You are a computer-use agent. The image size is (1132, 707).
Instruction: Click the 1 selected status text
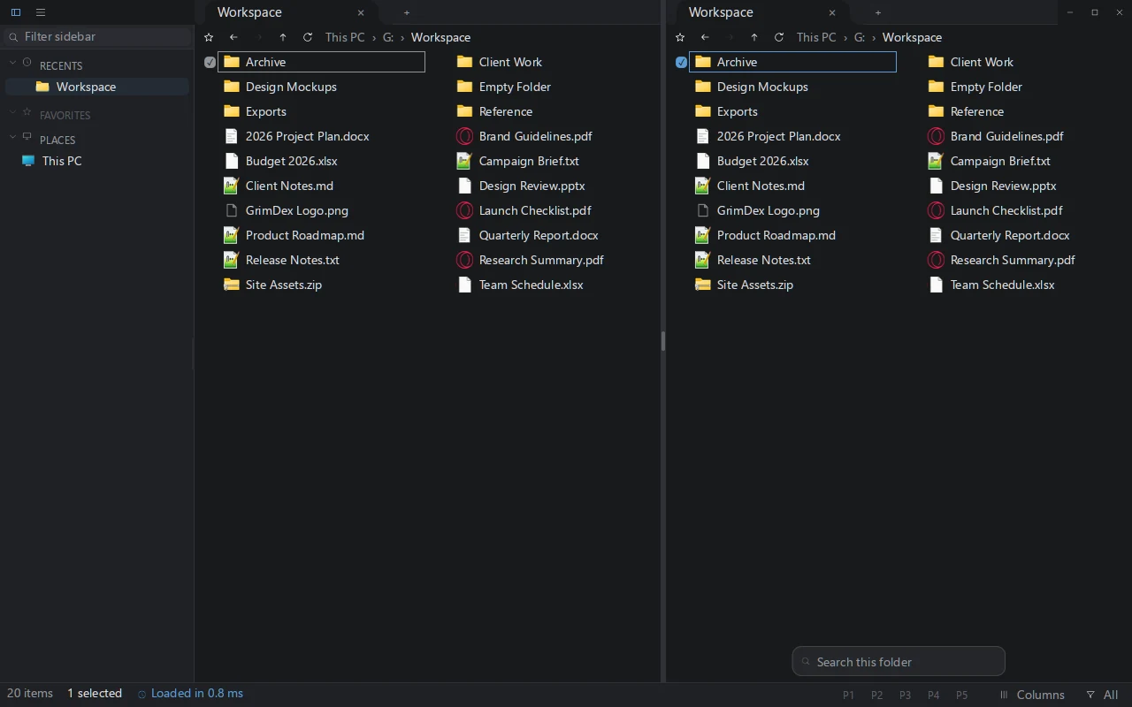pyautogui.click(x=95, y=694)
